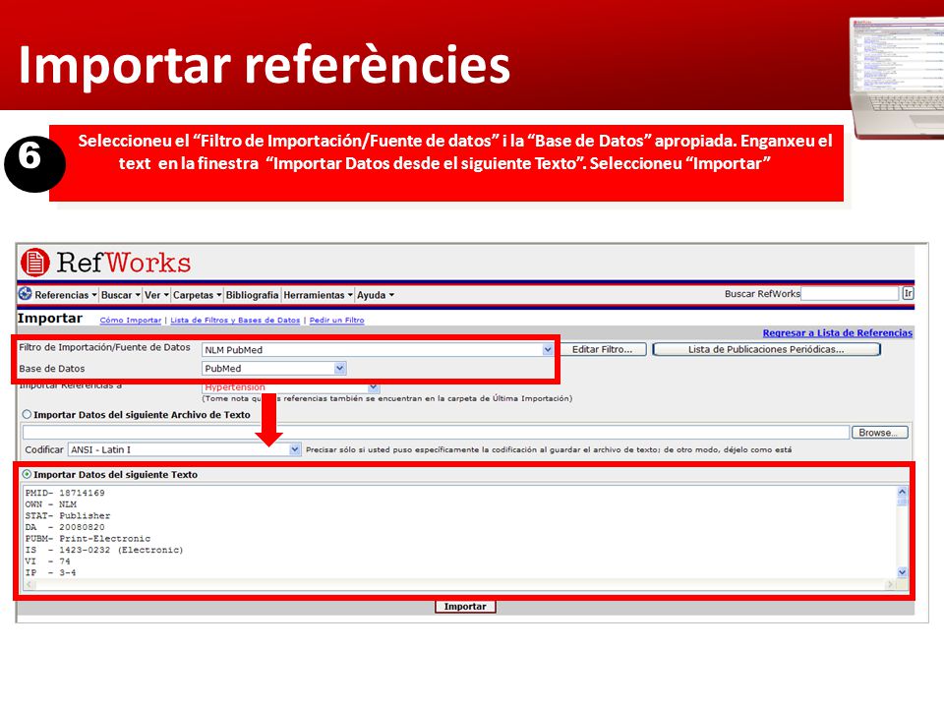Open the Buscar menu
Image resolution: width=944 pixels, height=708 pixels.
click(x=120, y=295)
